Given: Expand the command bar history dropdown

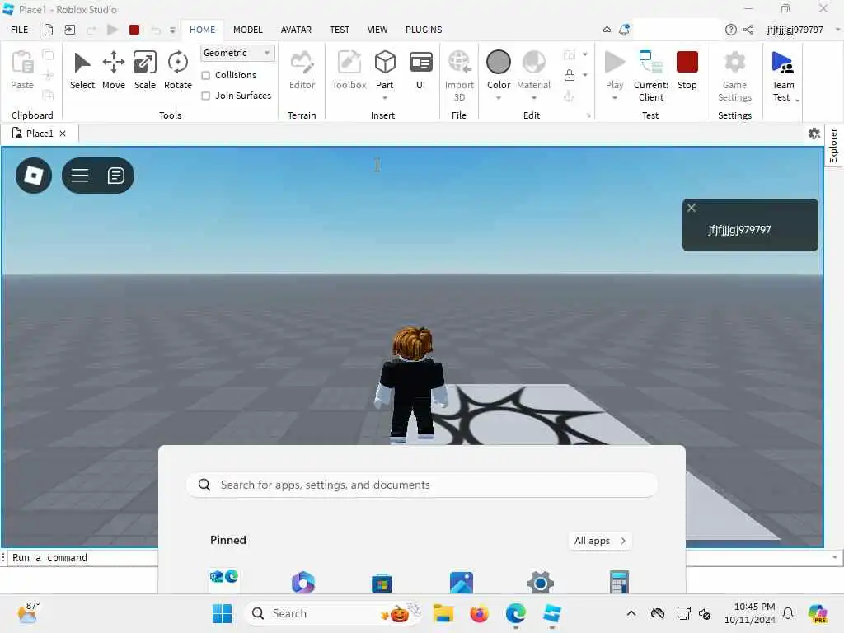Looking at the screenshot, I should 835,558.
